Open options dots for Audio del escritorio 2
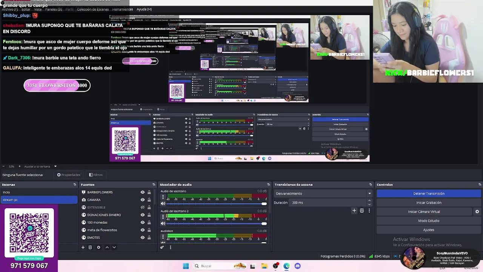 [163, 217]
